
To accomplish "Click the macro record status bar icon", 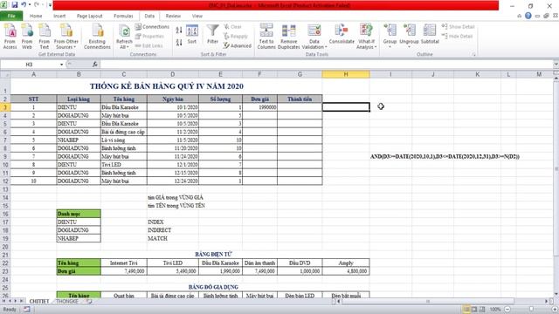I will [x=27, y=309].
